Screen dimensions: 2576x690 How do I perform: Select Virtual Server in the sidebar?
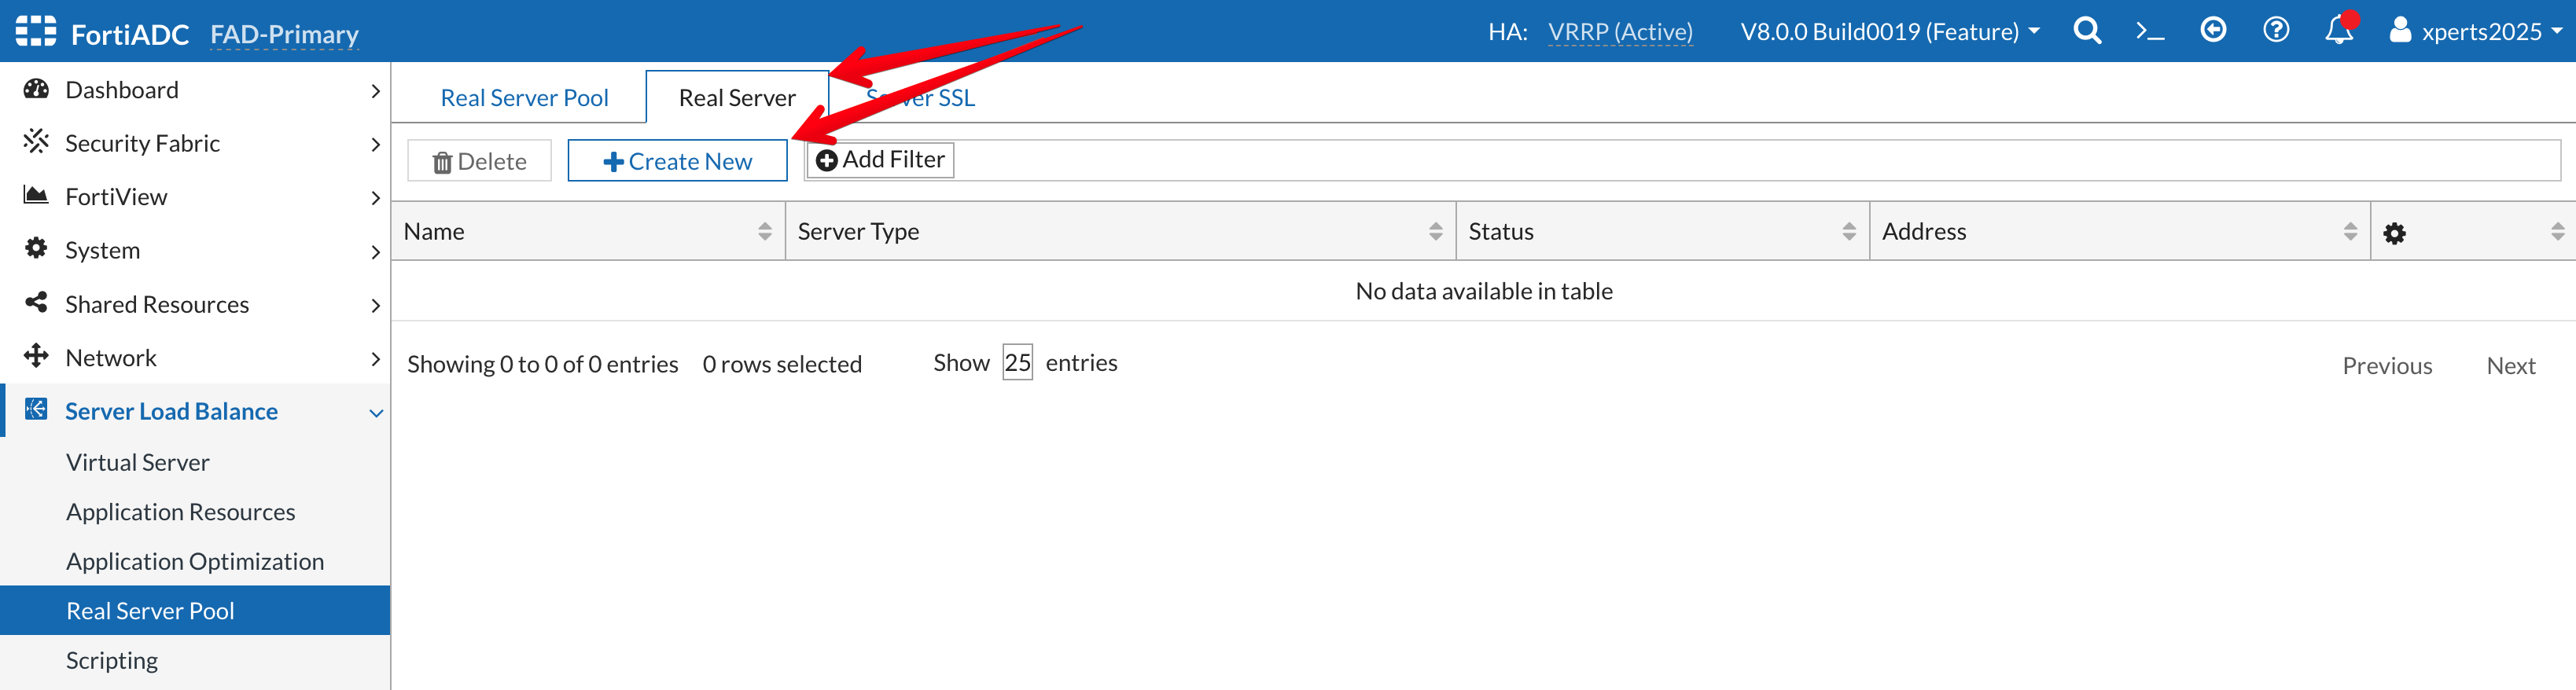coord(138,462)
